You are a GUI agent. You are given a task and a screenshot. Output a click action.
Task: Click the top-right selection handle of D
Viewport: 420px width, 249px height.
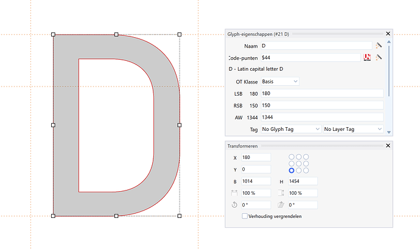coord(180,34)
